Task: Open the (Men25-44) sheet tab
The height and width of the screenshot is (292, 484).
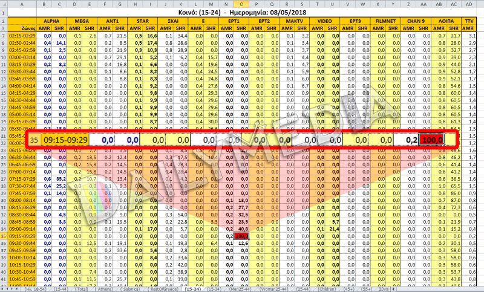Action: (x=240, y=289)
